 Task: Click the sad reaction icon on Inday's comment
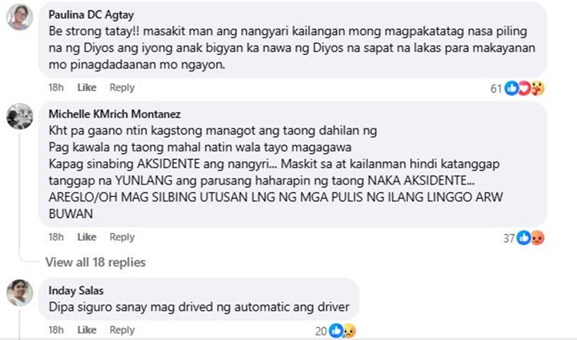pos(349,331)
